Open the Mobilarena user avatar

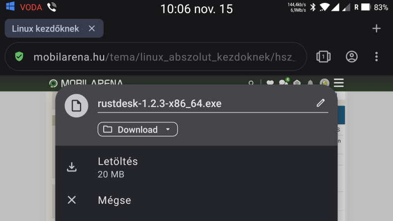tap(324, 83)
